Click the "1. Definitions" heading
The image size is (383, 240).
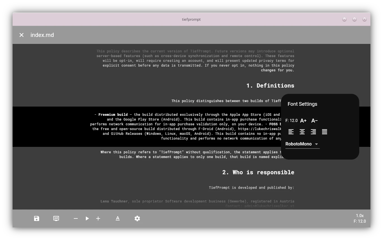point(270,86)
